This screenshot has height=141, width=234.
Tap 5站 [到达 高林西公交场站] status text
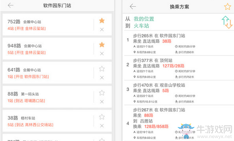(x=31, y=125)
